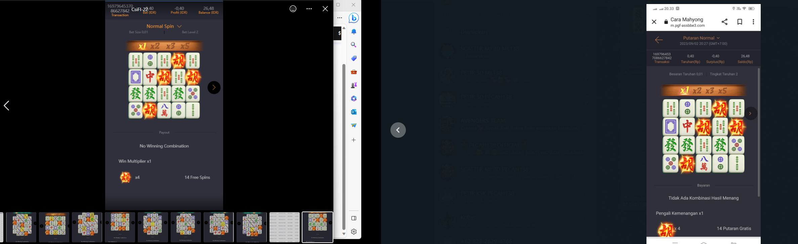Click the Transaksi label under the transaction number
Screen dimensions: 798x244
(662, 62)
